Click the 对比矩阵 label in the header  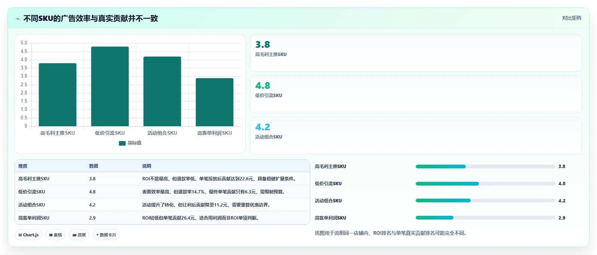click(572, 18)
